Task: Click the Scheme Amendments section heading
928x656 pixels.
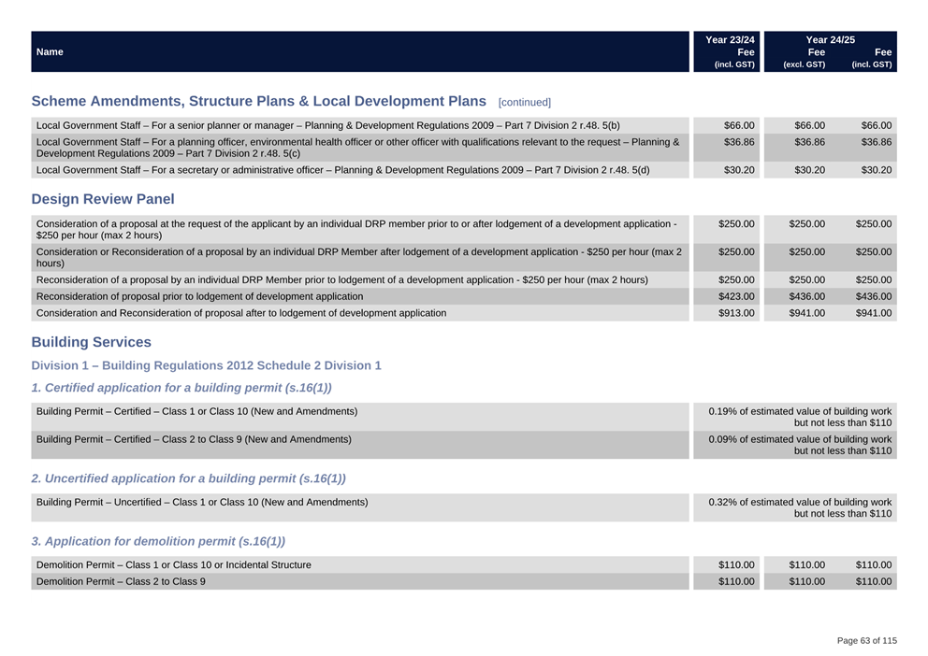Action: [x=258, y=101]
